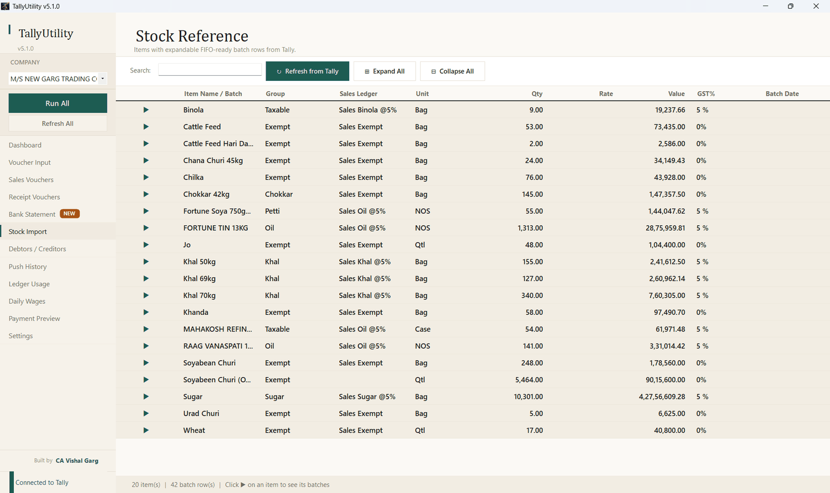
Task: Click the Run All button
Action: coord(58,103)
